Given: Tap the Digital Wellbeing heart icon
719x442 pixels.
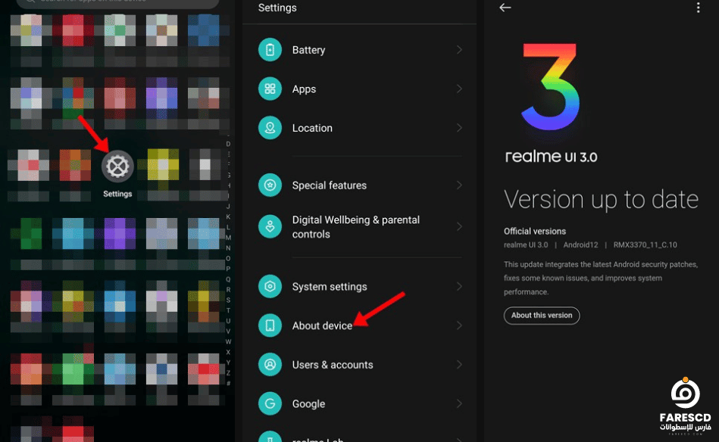Looking at the screenshot, I should click(x=270, y=227).
